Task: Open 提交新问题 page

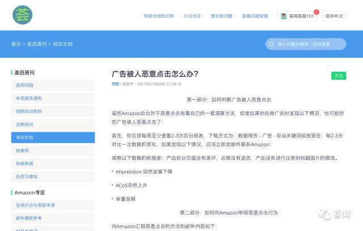Action: click(x=222, y=16)
